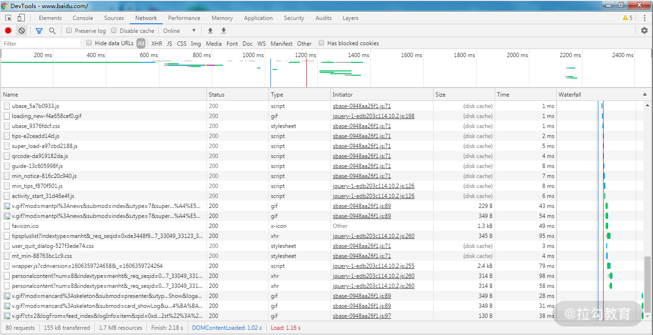Sort by the Name column header
653x335 pixels.
(104, 94)
